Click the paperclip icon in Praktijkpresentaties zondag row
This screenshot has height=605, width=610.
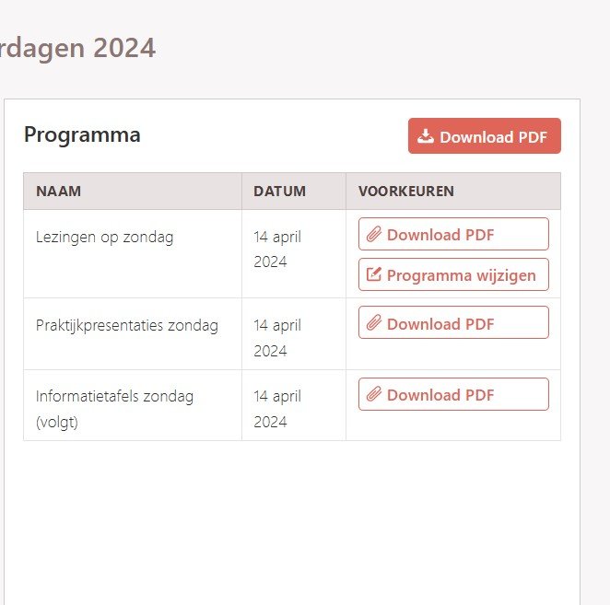tap(373, 323)
